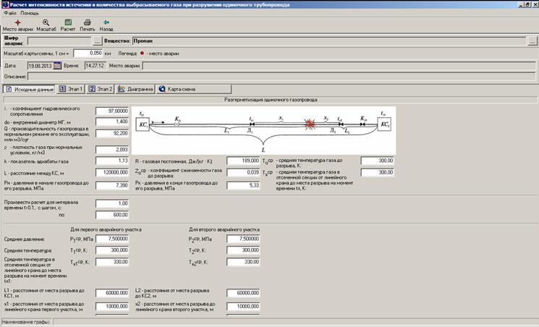Click inner diameter field showing 1,400
This screenshot has height=327, width=539.
112,123
